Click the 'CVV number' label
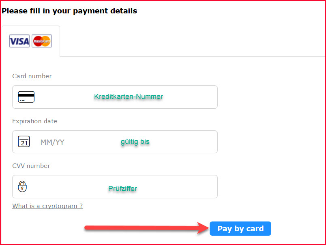The height and width of the screenshot is (245, 326). [31, 166]
